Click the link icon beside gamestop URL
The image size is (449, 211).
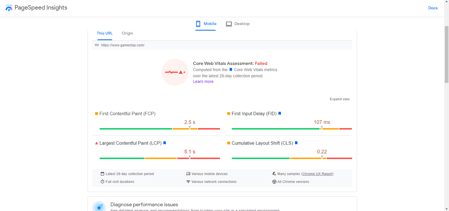[97, 45]
